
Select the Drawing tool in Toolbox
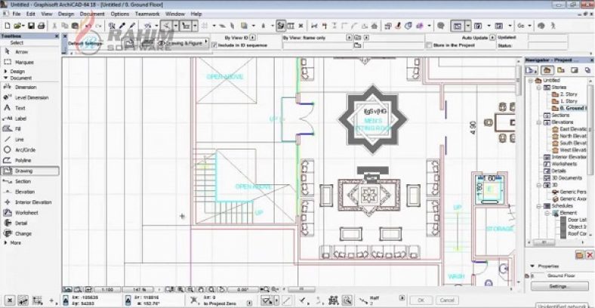point(30,171)
